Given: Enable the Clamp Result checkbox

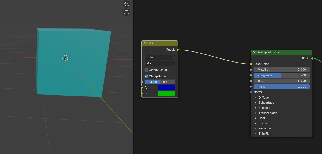Looking at the screenshot, I should [x=147, y=70].
